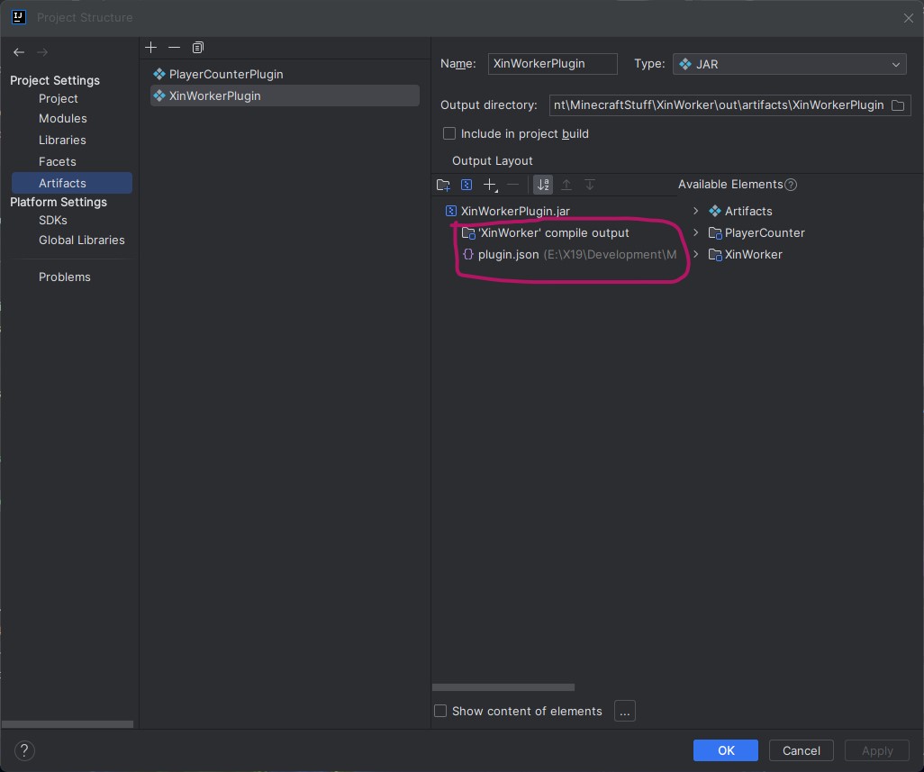The image size is (924, 772).
Task: Click the Available Elements help icon
Action: coord(792,185)
